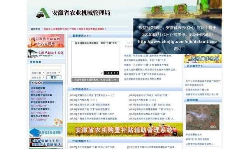Click the 农机热线 panel heading
Image resolution: width=249 pixels, height=149 pixels.
(37, 83)
